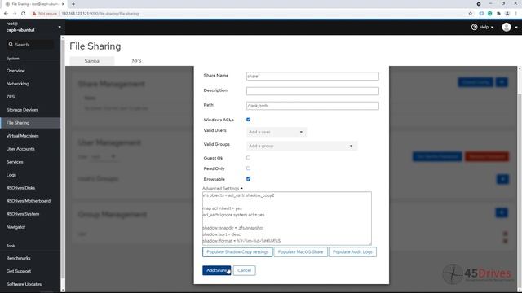Image resolution: width=522 pixels, height=293 pixels.
Task: Open Get Support in the sidebar
Action: (x=19, y=271)
